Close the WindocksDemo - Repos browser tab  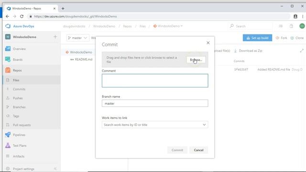click(55, 9)
